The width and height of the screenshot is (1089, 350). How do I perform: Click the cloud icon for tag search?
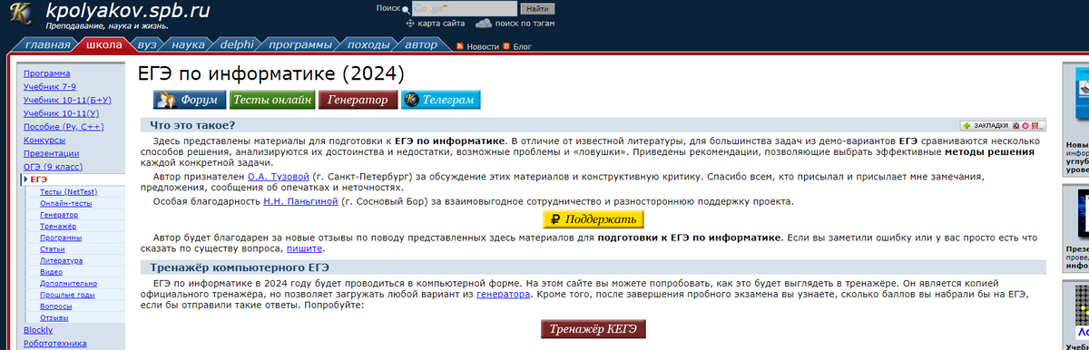[484, 23]
